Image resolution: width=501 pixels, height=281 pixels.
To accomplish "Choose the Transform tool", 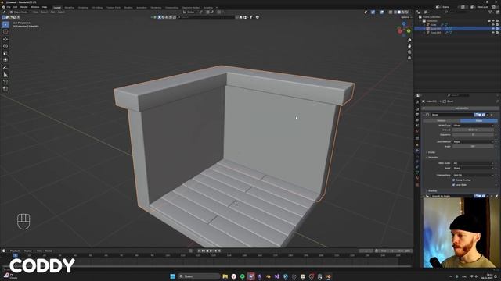I will click(5, 60).
